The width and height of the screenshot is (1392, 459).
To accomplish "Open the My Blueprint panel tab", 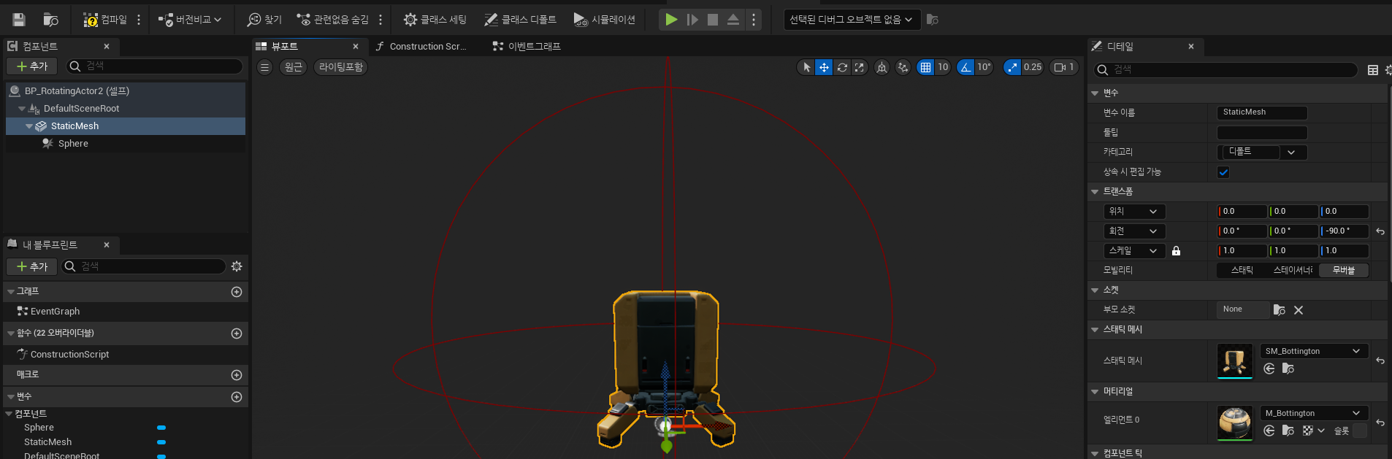I will (x=50, y=244).
